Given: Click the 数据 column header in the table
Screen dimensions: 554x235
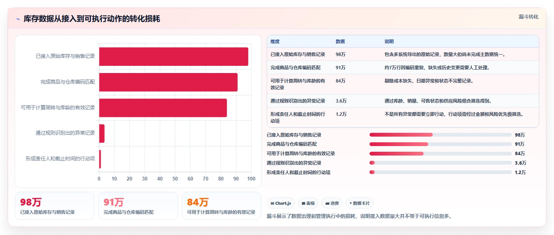Looking at the screenshot, I should point(340,41).
